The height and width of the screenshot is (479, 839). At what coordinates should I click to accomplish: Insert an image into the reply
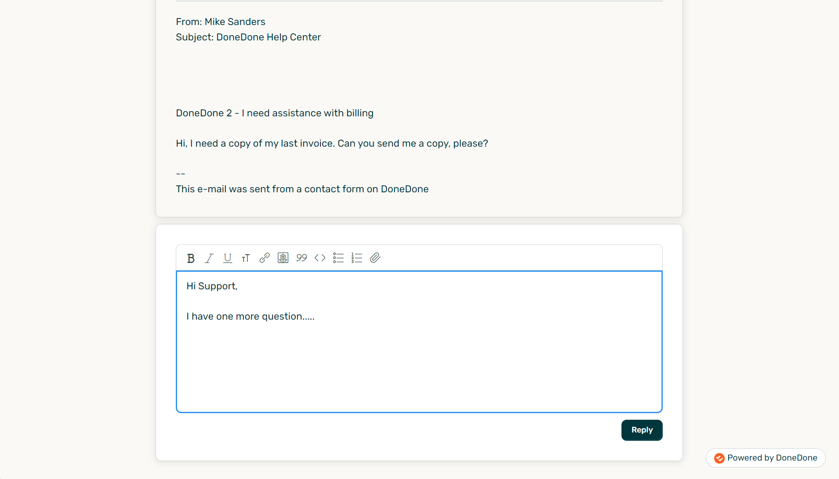283,258
